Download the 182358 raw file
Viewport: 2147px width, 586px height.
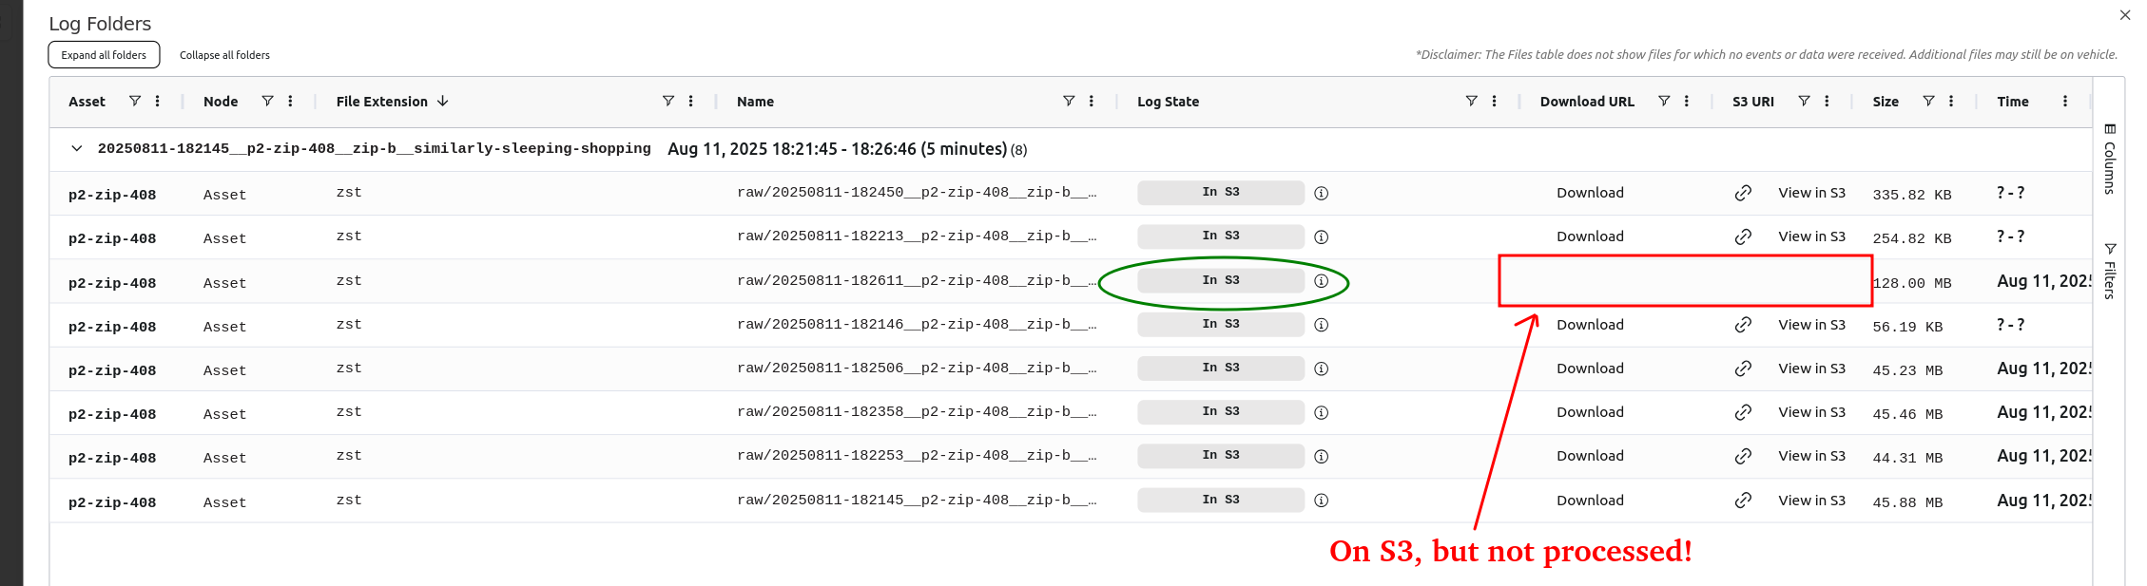pyautogui.click(x=1590, y=412)
